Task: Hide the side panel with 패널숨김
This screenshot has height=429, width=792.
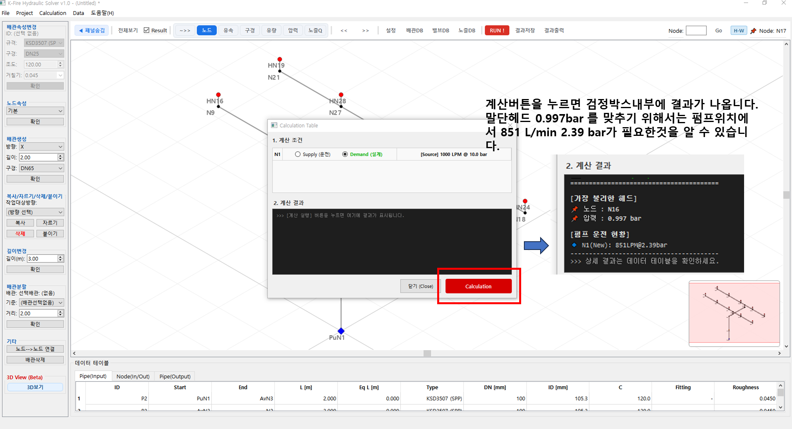Action: [x=92, y=31]
